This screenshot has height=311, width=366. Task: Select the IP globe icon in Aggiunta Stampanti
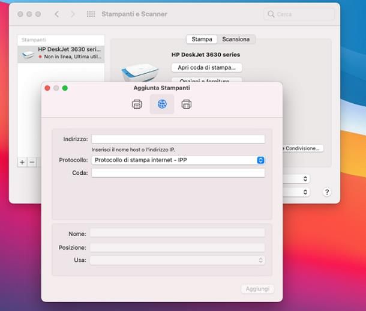tap(162, 104)
